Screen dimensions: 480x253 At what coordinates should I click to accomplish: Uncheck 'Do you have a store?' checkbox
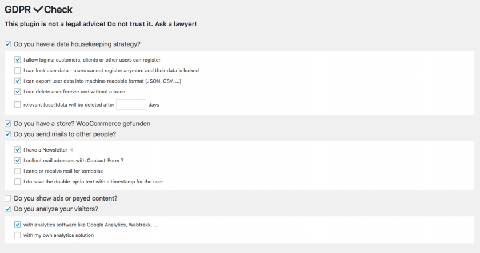point(7,124)
